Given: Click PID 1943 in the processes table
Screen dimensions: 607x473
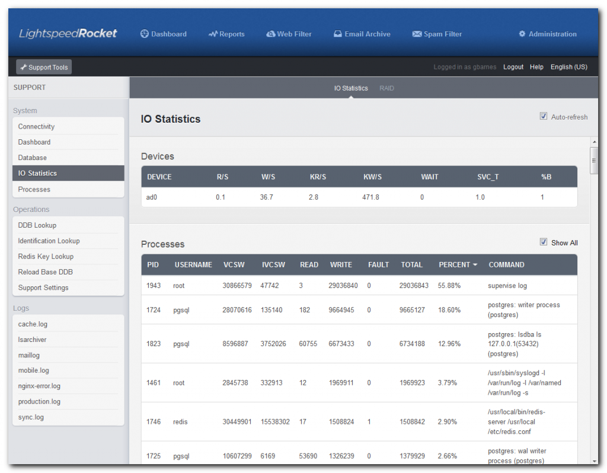Looking at the screenshot, I should (154, 286).
